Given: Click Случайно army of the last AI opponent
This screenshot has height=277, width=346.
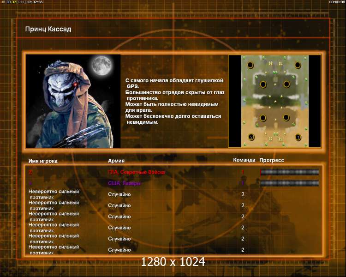Looking at the screenshot, I should coord(119,250).
